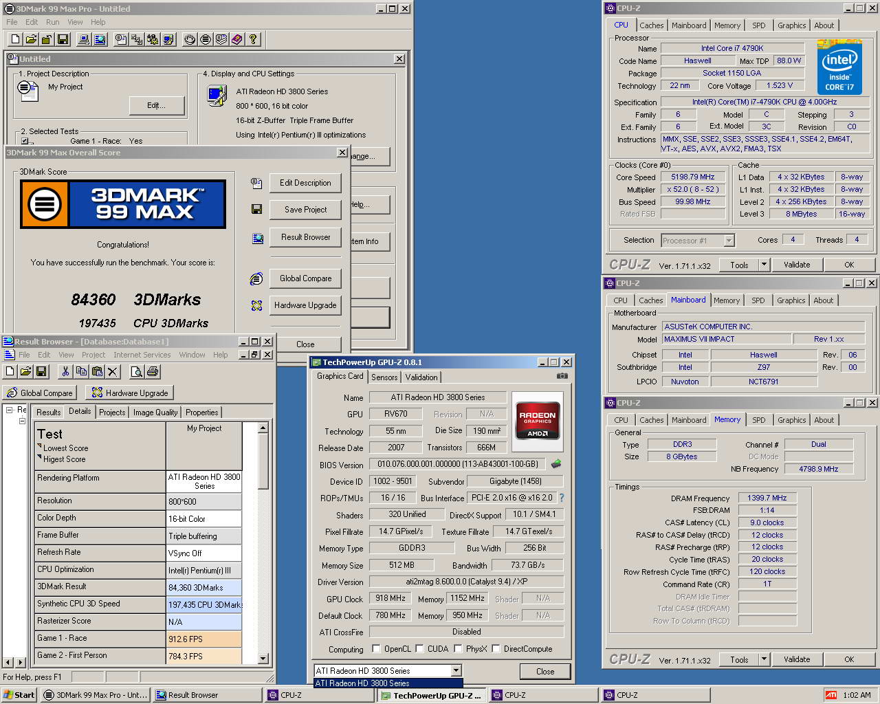Open Tools dropdown arrow in bottom CPU-Z window
880x704 pixels.
tap(763, 659)
